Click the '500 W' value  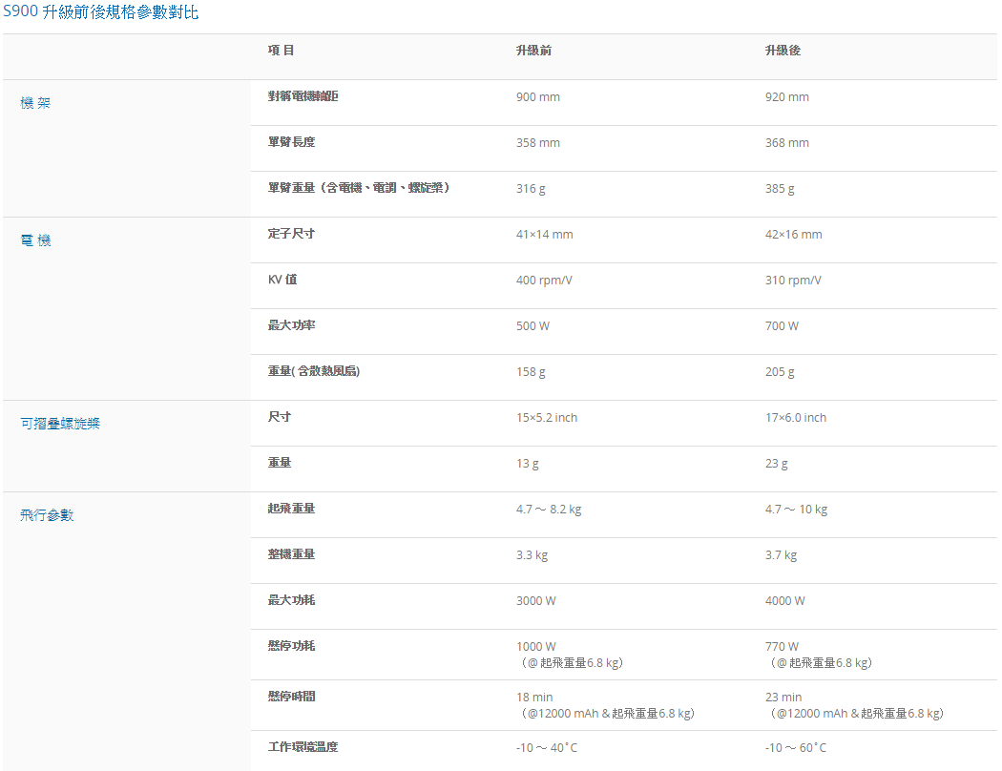click(x=532, y=326)
